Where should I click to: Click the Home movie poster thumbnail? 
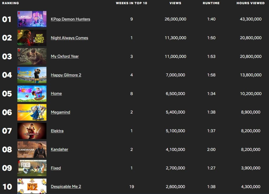click(x=32, y=93)
